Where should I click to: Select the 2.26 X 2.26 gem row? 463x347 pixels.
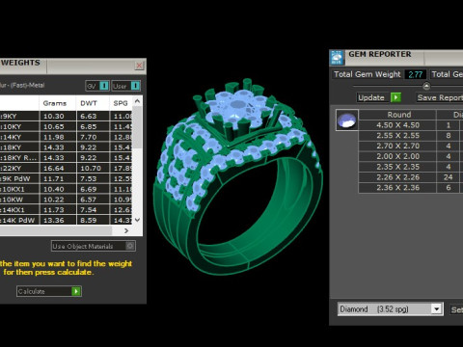[411, 177]
